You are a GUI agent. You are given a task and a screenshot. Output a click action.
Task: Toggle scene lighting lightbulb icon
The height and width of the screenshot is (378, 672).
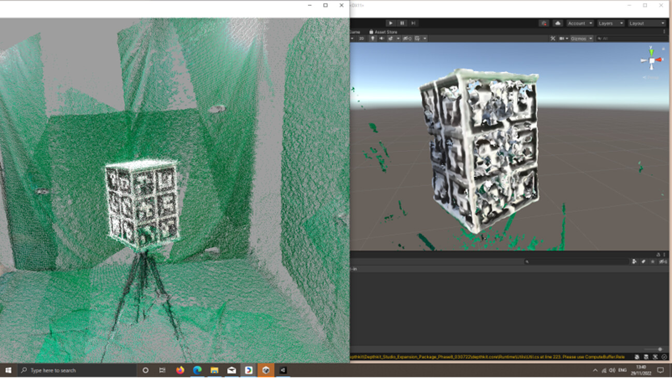(x=372, y=38)
